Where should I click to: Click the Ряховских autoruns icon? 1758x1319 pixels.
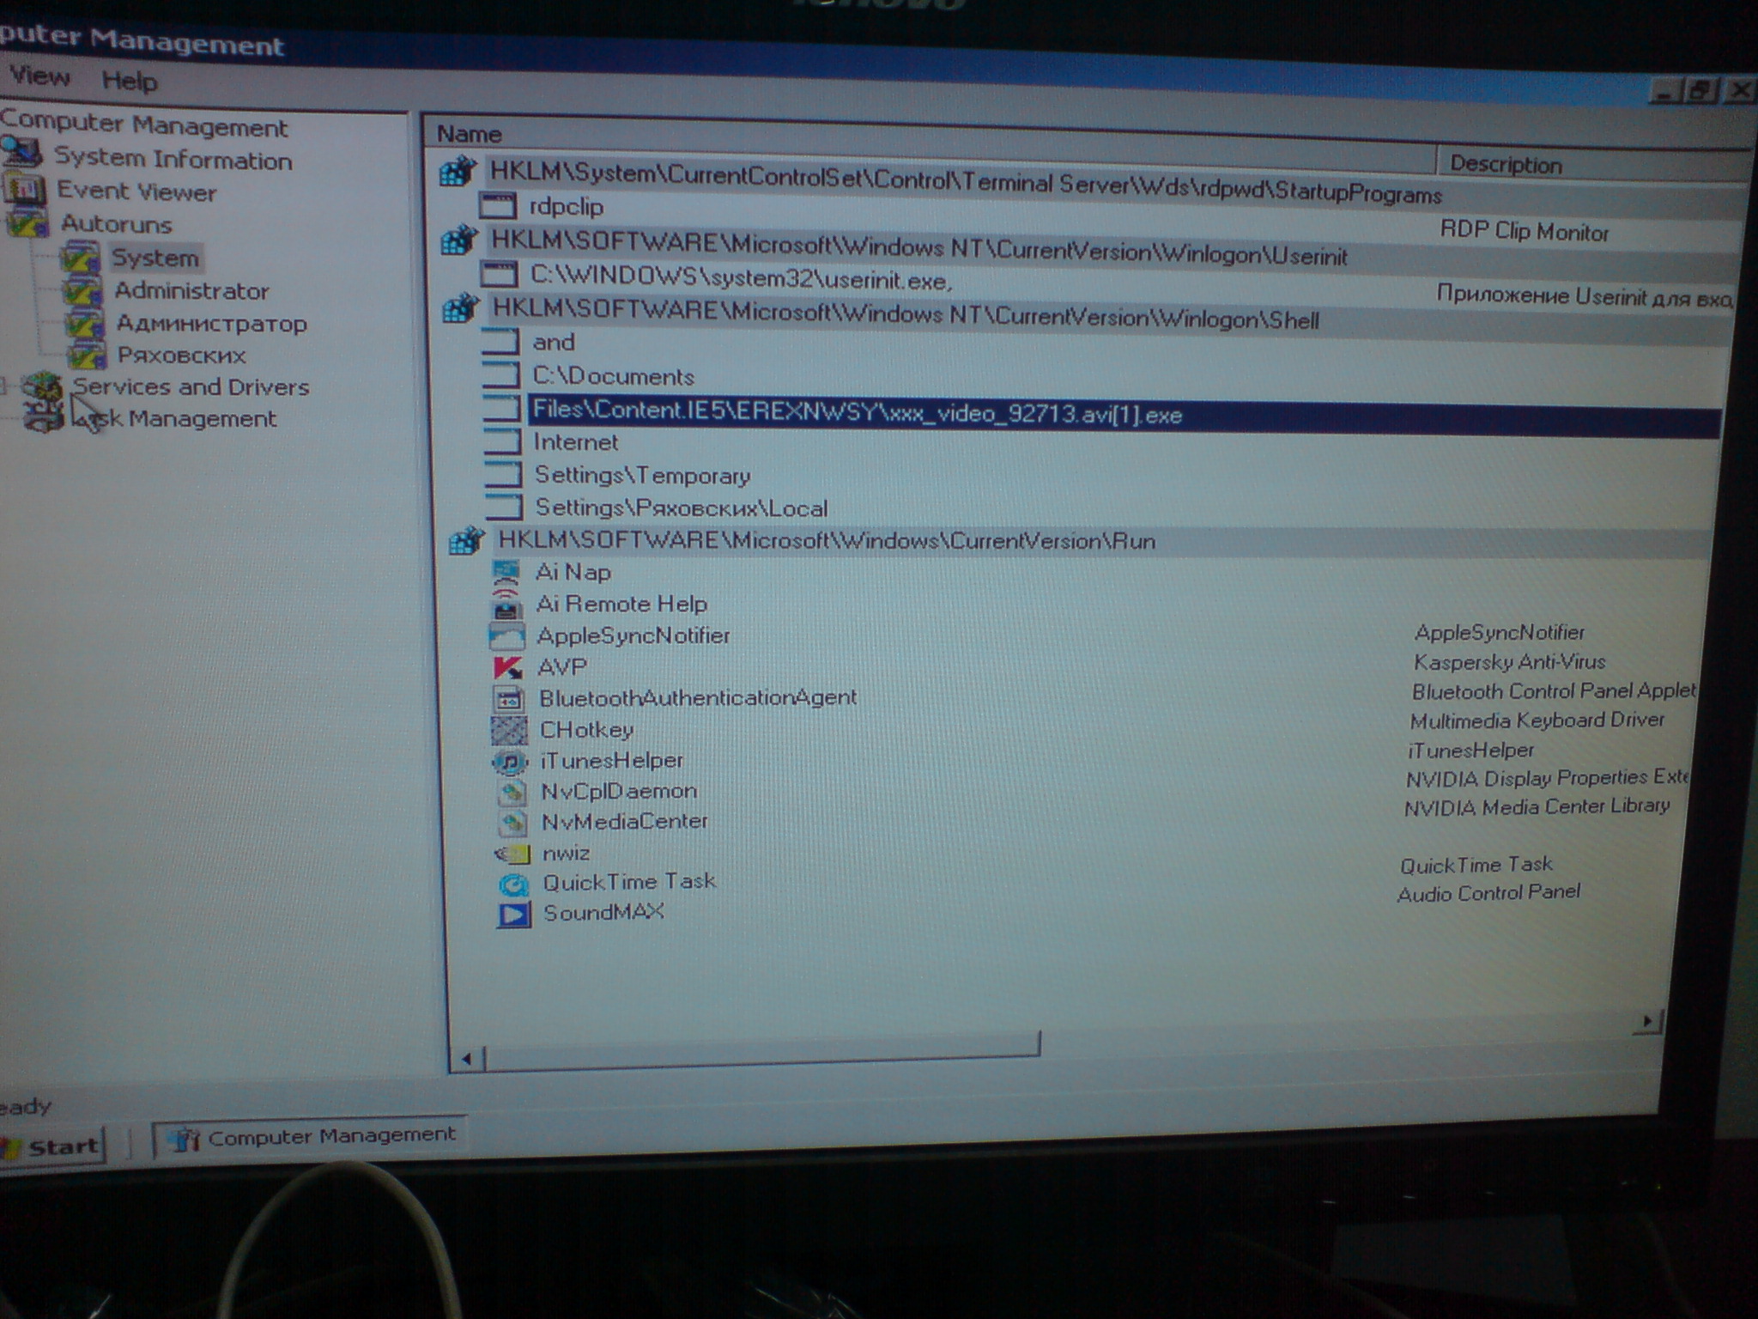point(87,355)
